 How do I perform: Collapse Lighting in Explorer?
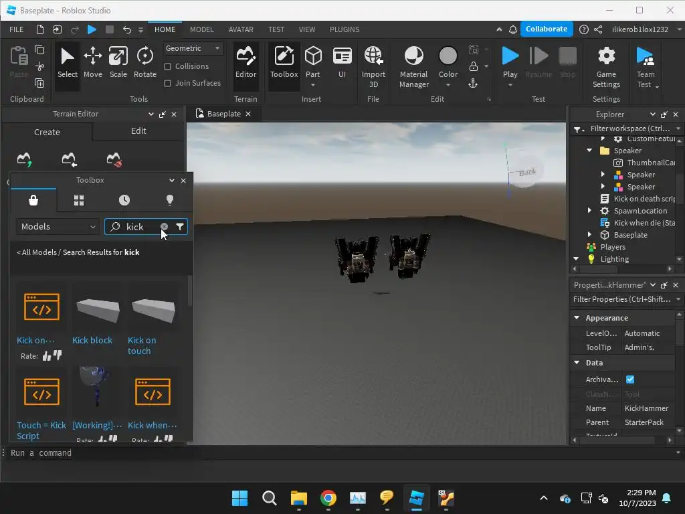coord(576,259)
